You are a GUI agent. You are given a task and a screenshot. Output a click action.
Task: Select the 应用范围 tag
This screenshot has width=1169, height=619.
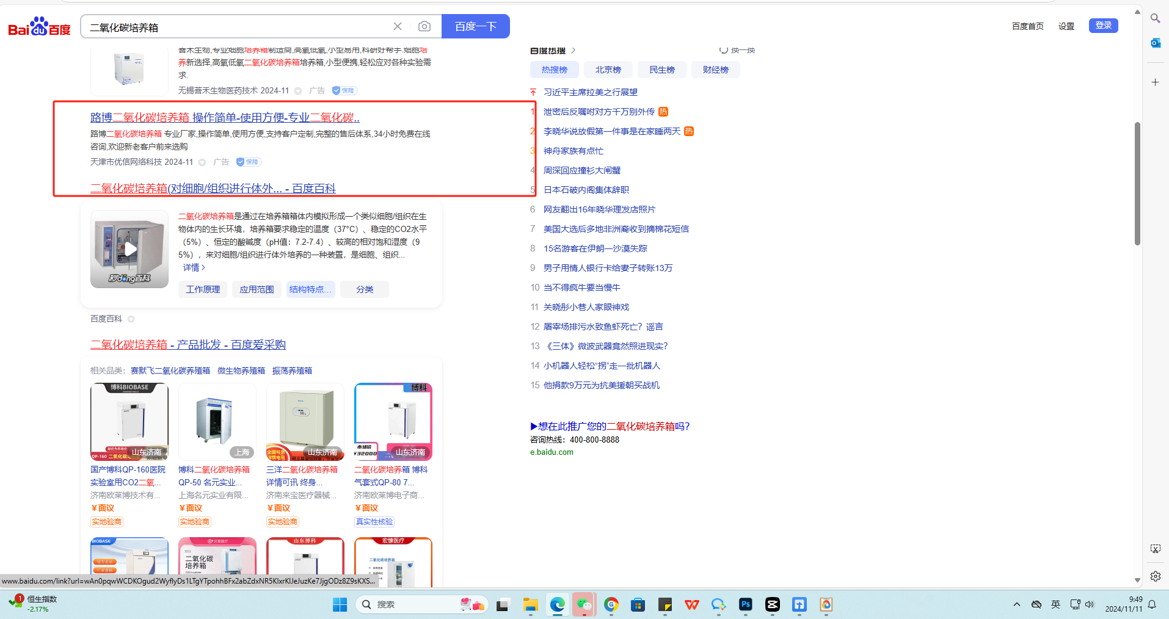257,289
